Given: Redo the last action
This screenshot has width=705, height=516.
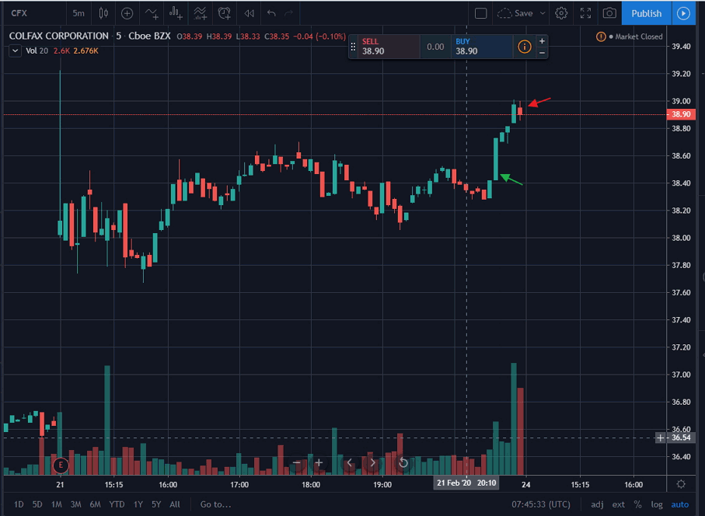Looking at the screenshot, I should 288,13.
